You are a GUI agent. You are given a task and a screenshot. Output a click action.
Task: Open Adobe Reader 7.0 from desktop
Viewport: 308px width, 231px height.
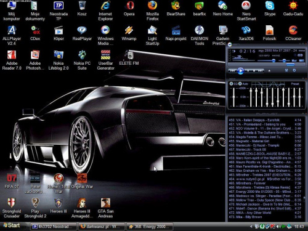pyautogui.click(x=12, y=60)
